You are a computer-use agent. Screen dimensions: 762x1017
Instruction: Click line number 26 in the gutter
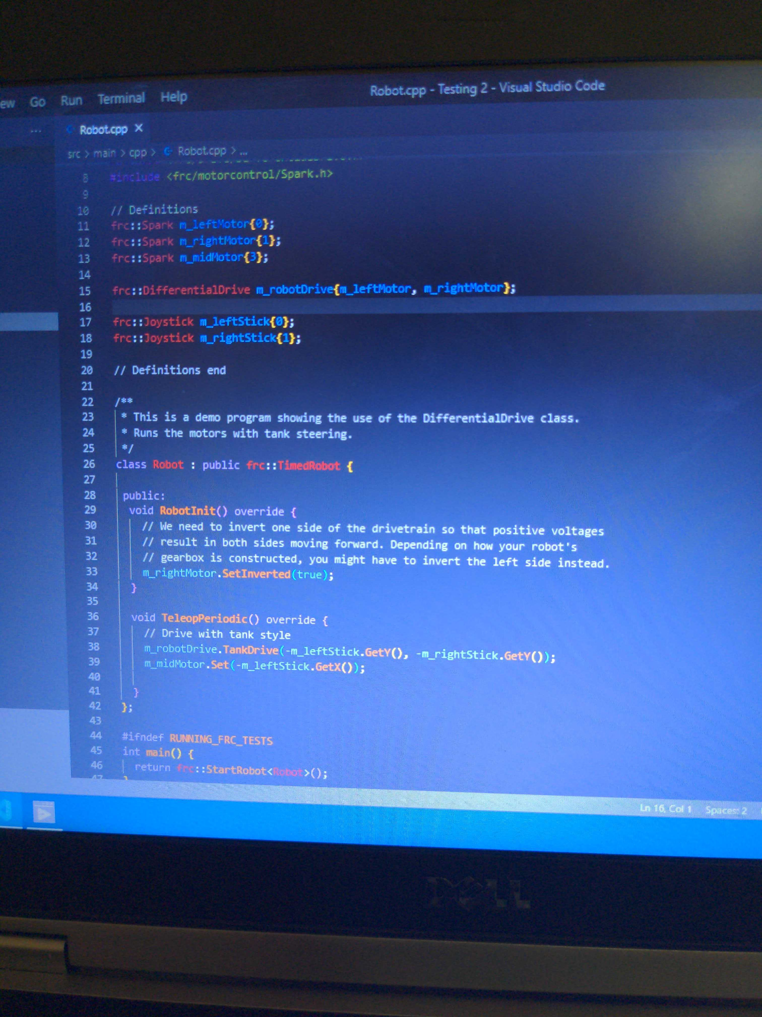coord(89,464)
